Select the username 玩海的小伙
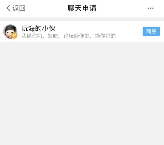This screenshot has width=164, height=145. [x=38, y=28]
